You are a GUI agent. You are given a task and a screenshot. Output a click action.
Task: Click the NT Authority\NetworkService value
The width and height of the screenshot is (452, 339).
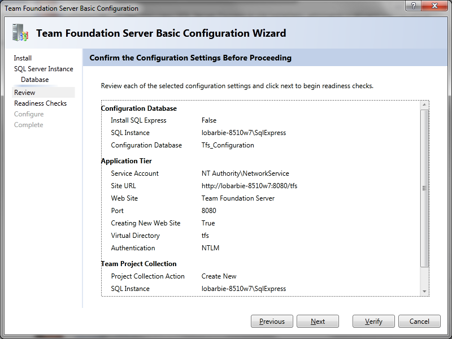tap(245, 173)
